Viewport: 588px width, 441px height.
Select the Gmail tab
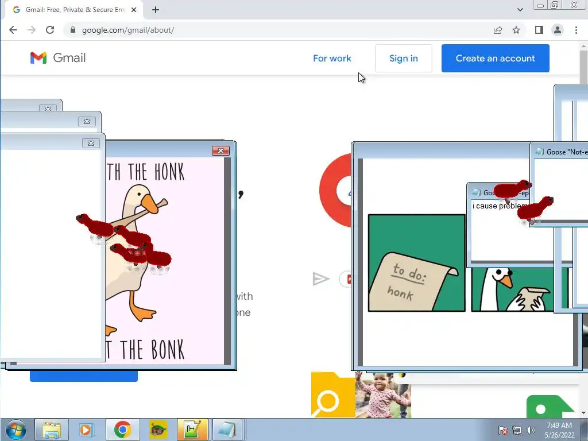coord(73,10)
